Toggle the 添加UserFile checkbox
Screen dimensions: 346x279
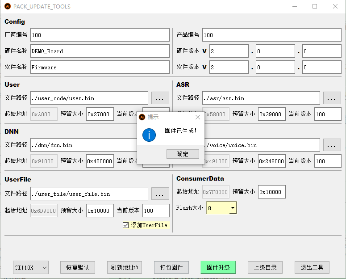tap(125, 225)
